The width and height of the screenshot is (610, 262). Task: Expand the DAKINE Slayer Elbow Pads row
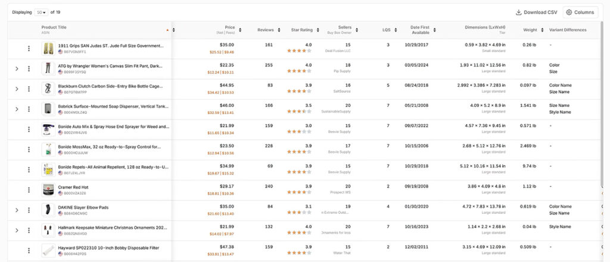click(17, 210)
